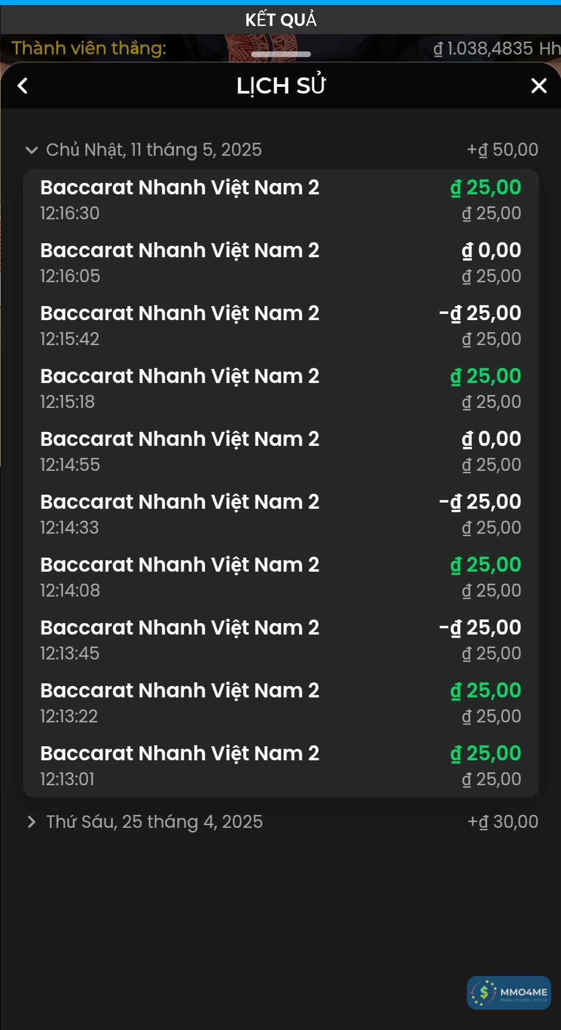This screenshot has width=561, height=1030.
Task: Click the Kết Quả header title
Action: [280, 20]
